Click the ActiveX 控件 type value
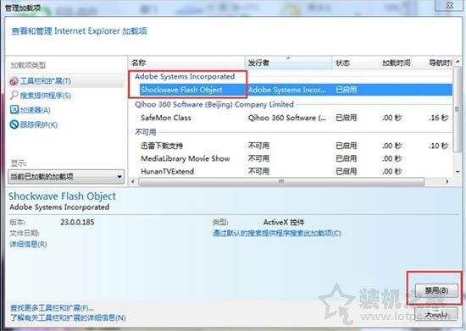466x331 pixels. 284,222
